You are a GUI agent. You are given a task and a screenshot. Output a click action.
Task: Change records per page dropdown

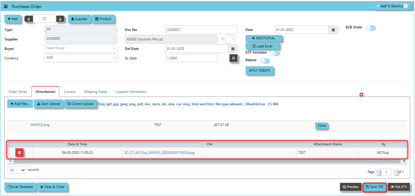pos(17,170)
